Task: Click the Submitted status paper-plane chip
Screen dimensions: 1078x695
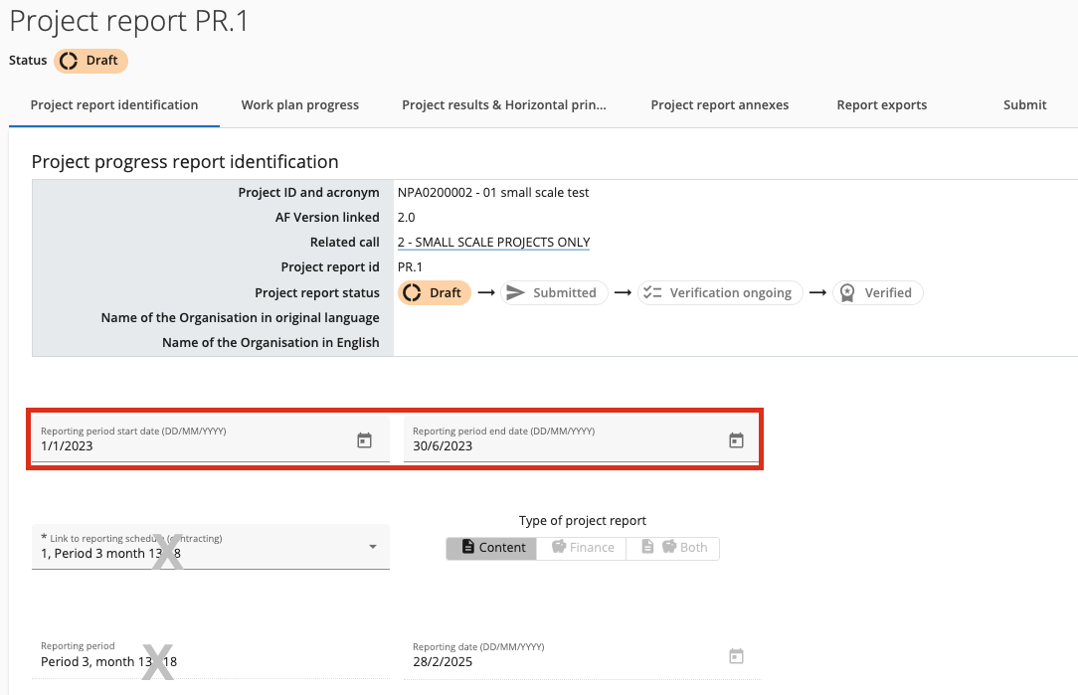Action: pos(553,293)
